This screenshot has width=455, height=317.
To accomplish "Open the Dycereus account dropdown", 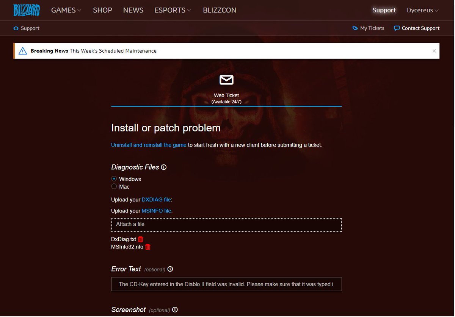I will (423, 10).
